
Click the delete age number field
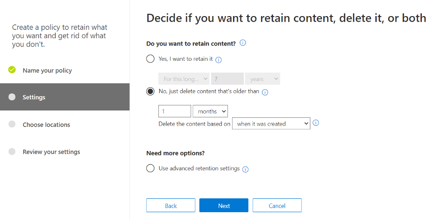point(175,111)
